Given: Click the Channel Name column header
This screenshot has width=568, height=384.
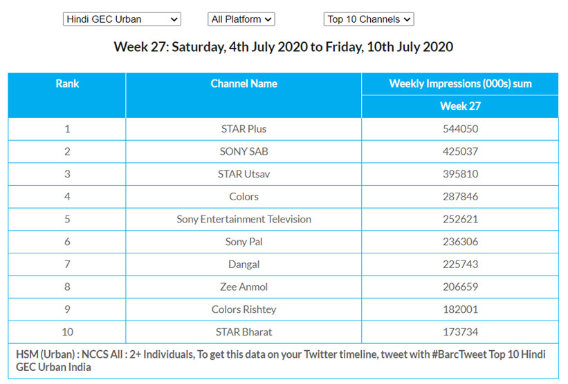Looking at the screenshot, I should [x=244, y=84].
